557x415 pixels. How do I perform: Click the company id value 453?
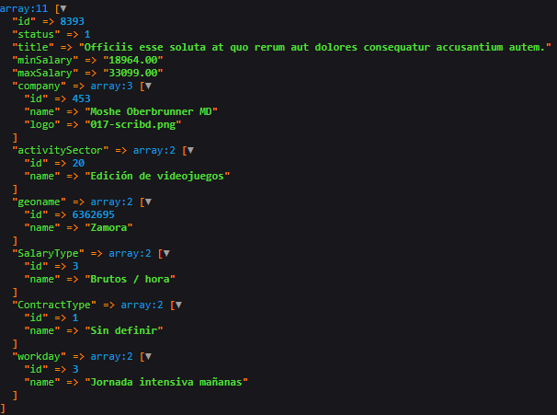point(82,98)
